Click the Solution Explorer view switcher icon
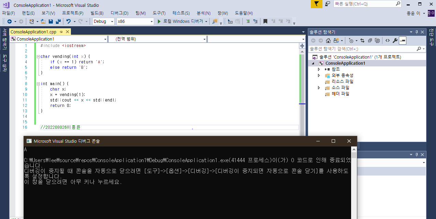This screenshot has width=436, height=219. click(336, 41)
